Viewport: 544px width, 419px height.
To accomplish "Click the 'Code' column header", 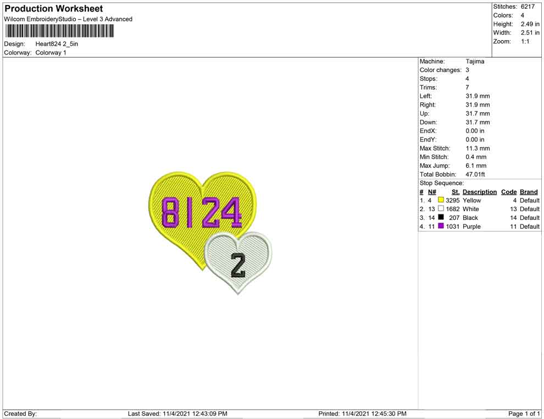I will (509, 192).
